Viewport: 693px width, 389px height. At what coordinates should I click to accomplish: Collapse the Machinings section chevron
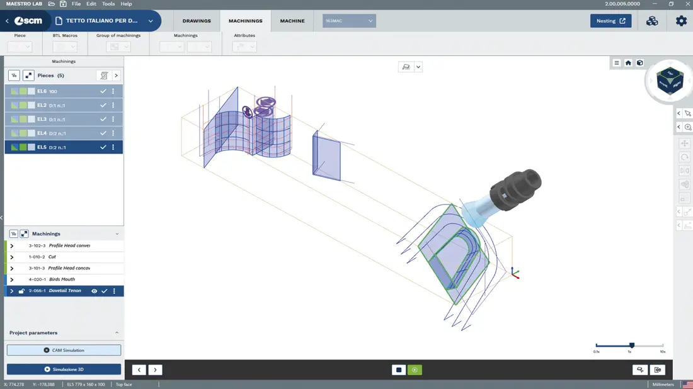coord(117,234)
